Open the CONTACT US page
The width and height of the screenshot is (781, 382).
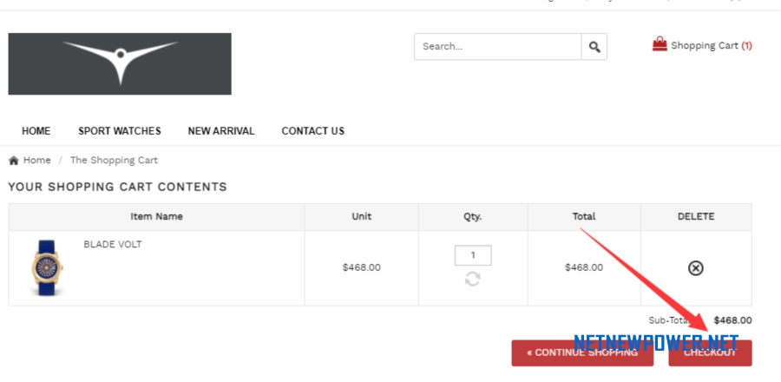(312, 131)
